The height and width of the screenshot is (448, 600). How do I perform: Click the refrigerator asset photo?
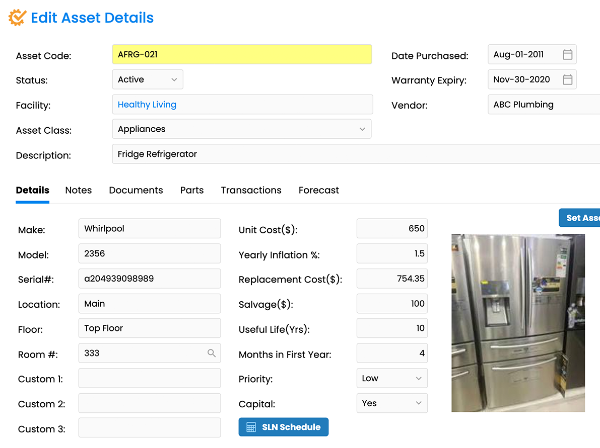518,323
